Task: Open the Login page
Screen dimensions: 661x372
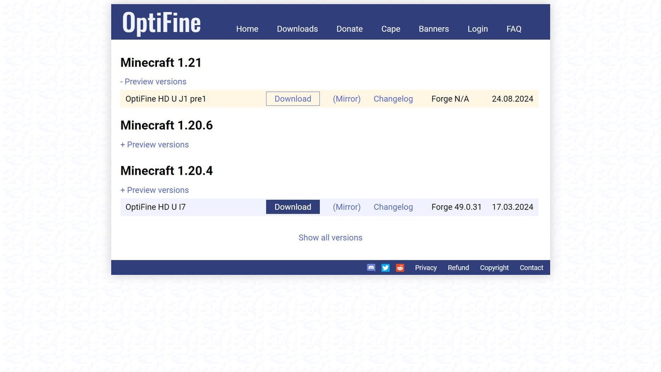Action: coord(478,29)
